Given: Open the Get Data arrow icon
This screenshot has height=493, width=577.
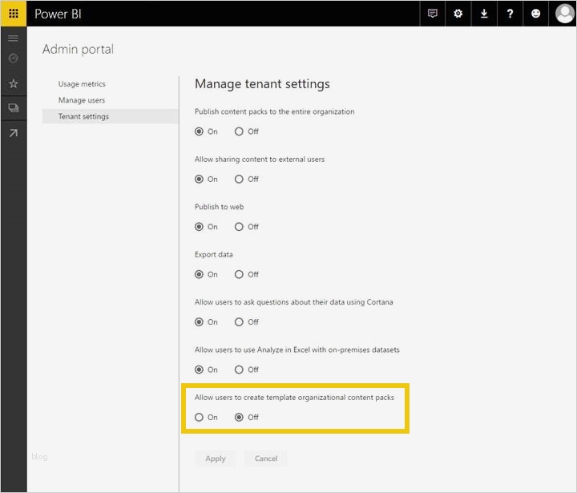Looking at the screenshot, I should click(13, 133).
